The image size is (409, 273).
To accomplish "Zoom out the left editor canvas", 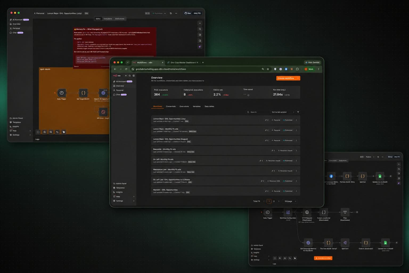I will (51, 132).
